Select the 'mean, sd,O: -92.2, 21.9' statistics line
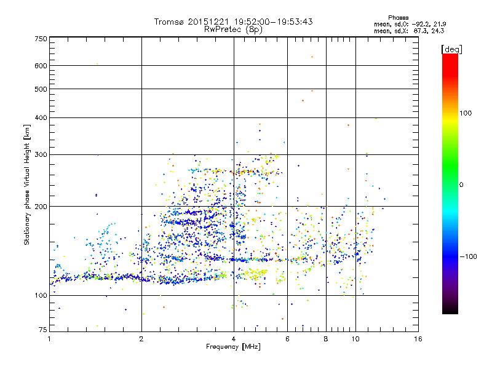Viewport: 492px width, 369px height. pyautogui.click(x=410, y=25)
